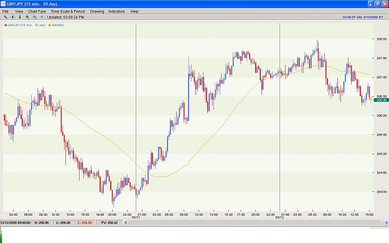Click the 'Updated: 03:09:24 PM' status text

pyautogui.click(x=65, y=17)
